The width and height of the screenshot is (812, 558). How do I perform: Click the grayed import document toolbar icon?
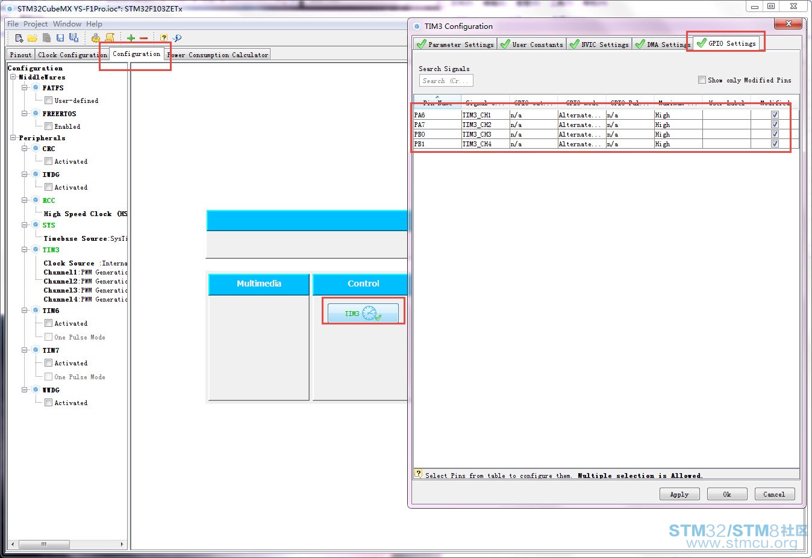click(46, 38)
